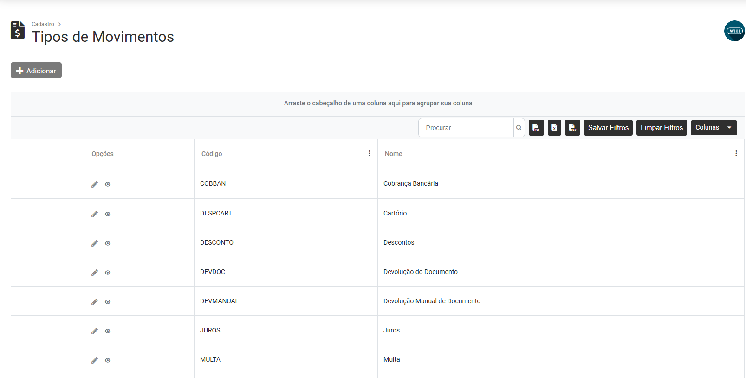View the DEVDOC record using eye icon
The image size is (746, 378).
point(108,273)
